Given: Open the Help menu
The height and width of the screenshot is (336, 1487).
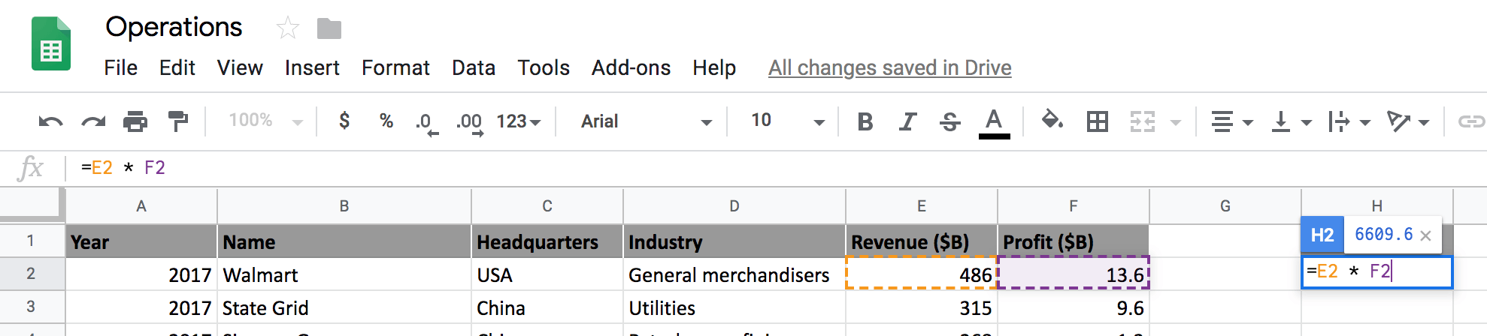Looking at the screenshot, I should (x=714, y=68).
